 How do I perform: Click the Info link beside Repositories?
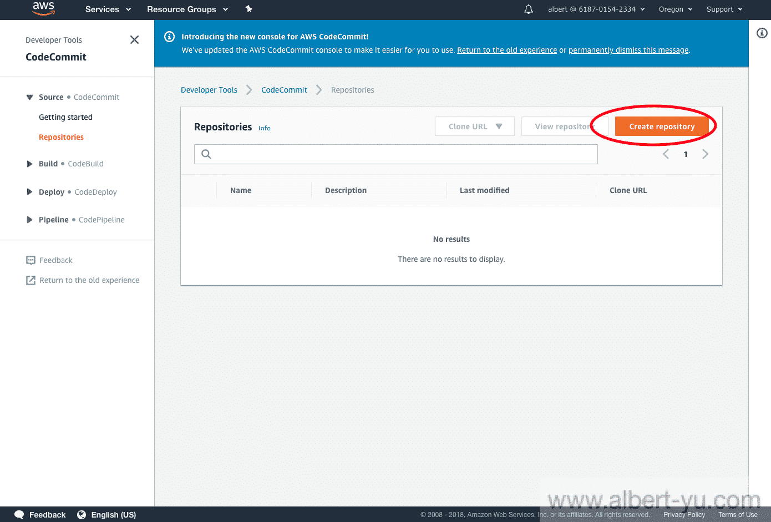click(x=265, y=128)
